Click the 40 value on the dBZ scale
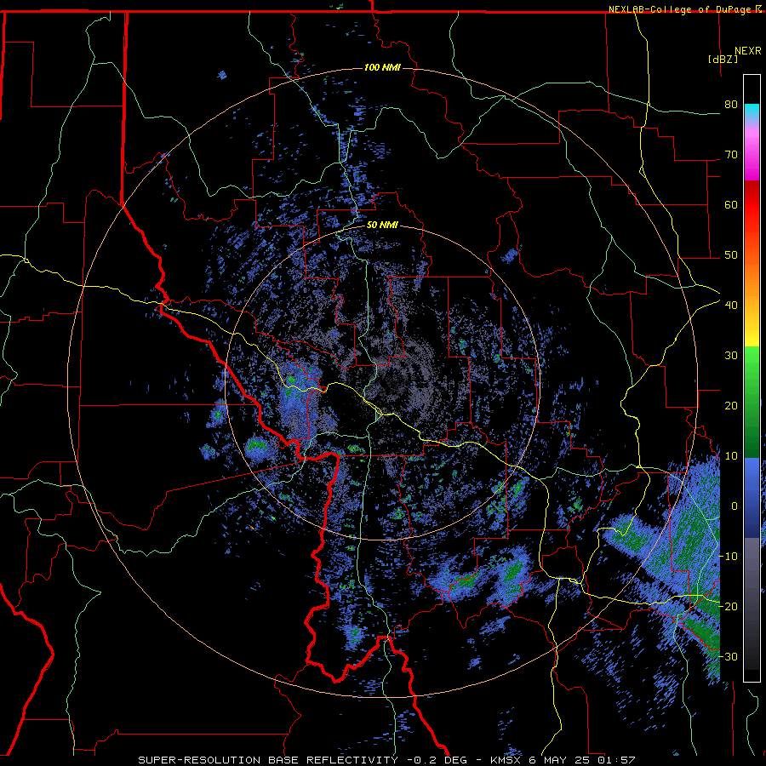The width and height of the screenshot is (766, 766). [731, 305]
